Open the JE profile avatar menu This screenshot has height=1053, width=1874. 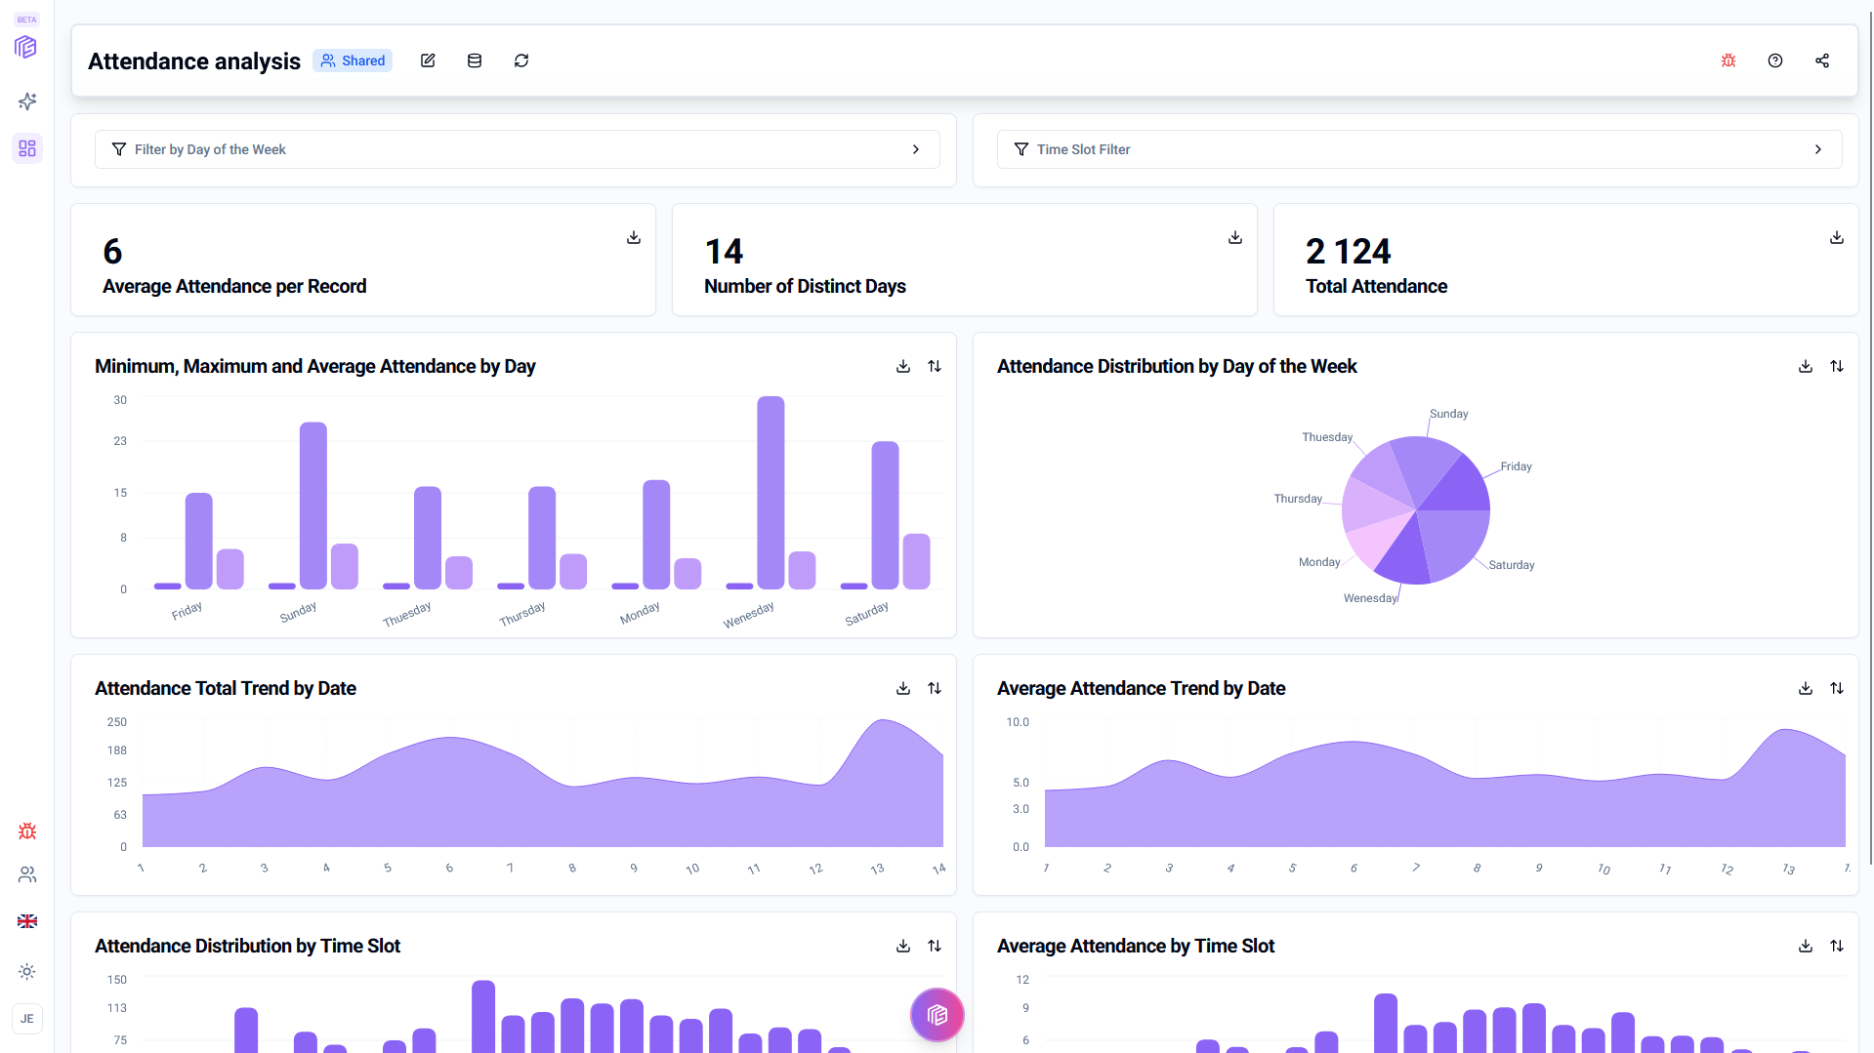pos(26,1018)
